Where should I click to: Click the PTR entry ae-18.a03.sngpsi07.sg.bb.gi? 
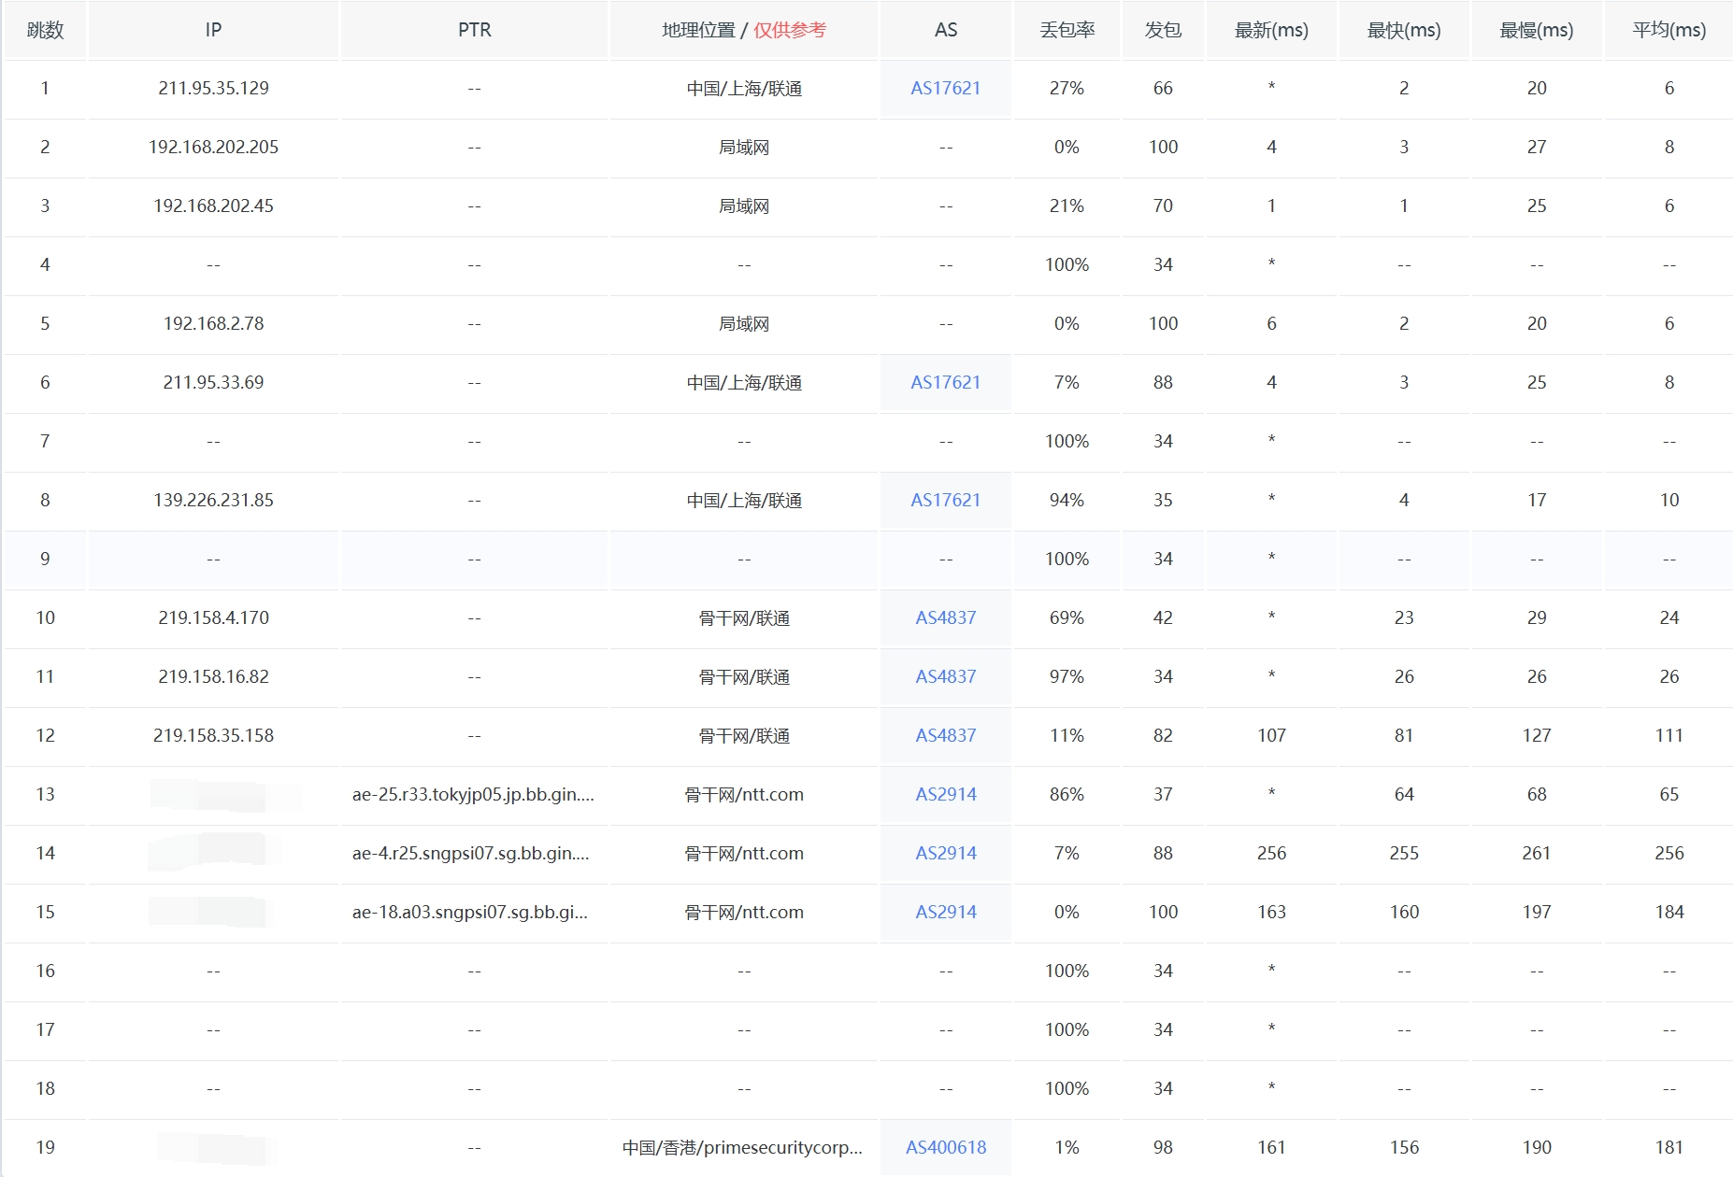pyautogui.click(x=470, y=912)
